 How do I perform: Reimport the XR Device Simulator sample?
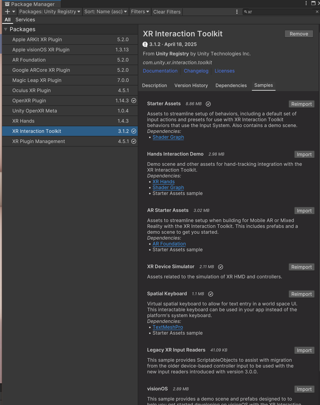[302, 267]
